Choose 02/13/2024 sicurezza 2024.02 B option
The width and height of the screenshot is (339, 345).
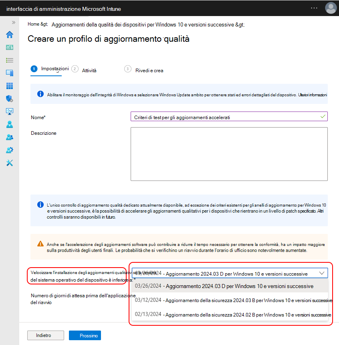(230, 315)
